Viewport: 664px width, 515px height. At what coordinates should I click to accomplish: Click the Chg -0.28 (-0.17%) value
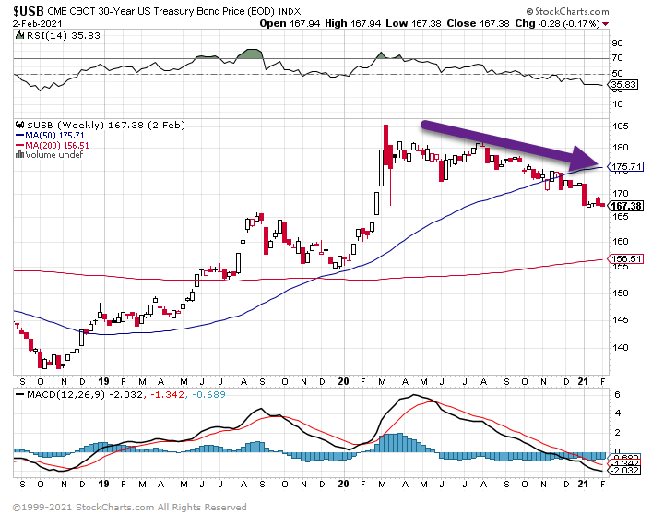click(x=557, y=23)
